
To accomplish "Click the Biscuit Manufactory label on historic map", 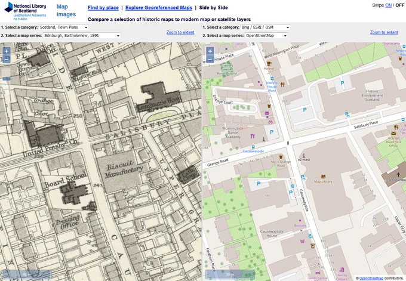I will [124, 170].
